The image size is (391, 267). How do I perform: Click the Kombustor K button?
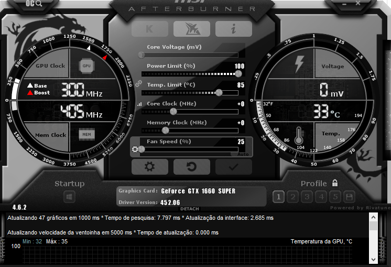149,29
